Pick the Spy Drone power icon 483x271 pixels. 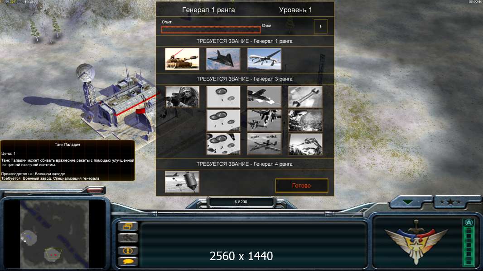coord(264,59)
